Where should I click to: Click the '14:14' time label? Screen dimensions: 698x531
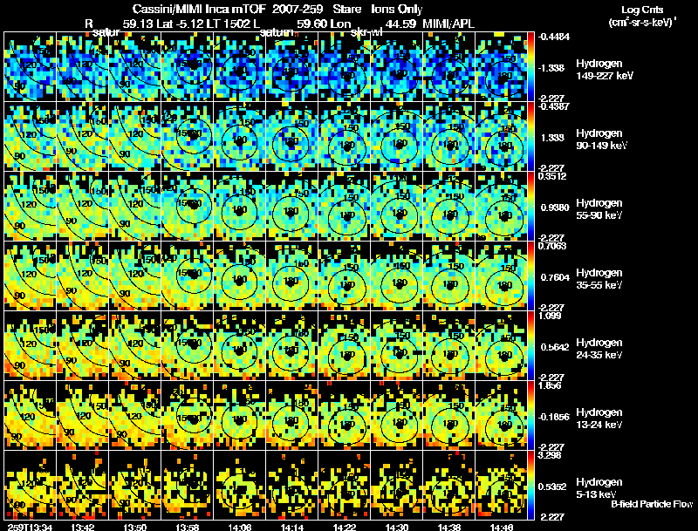point(291,528)
